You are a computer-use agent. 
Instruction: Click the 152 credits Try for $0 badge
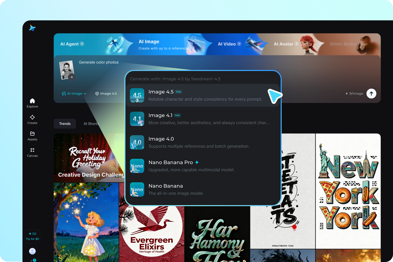click(x=32, y=236)
